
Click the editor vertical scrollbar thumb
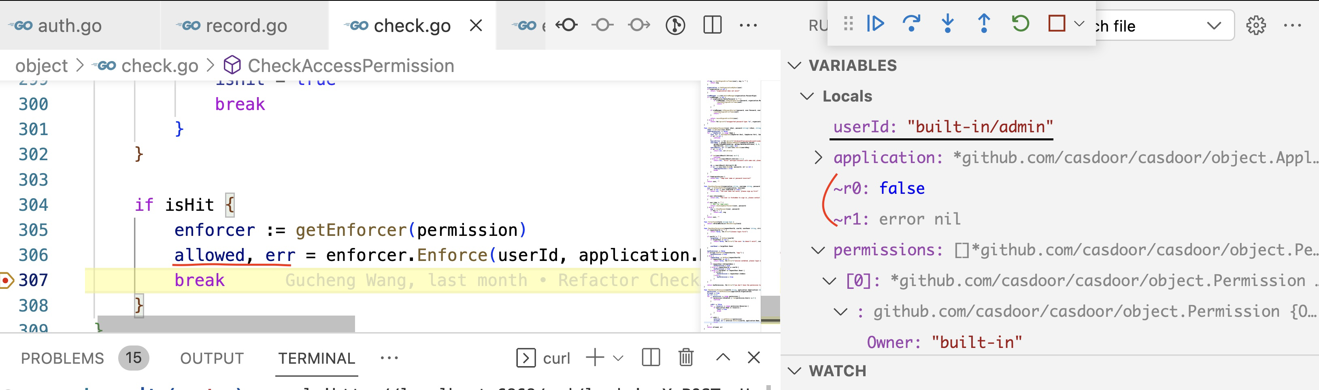[770, 309]
